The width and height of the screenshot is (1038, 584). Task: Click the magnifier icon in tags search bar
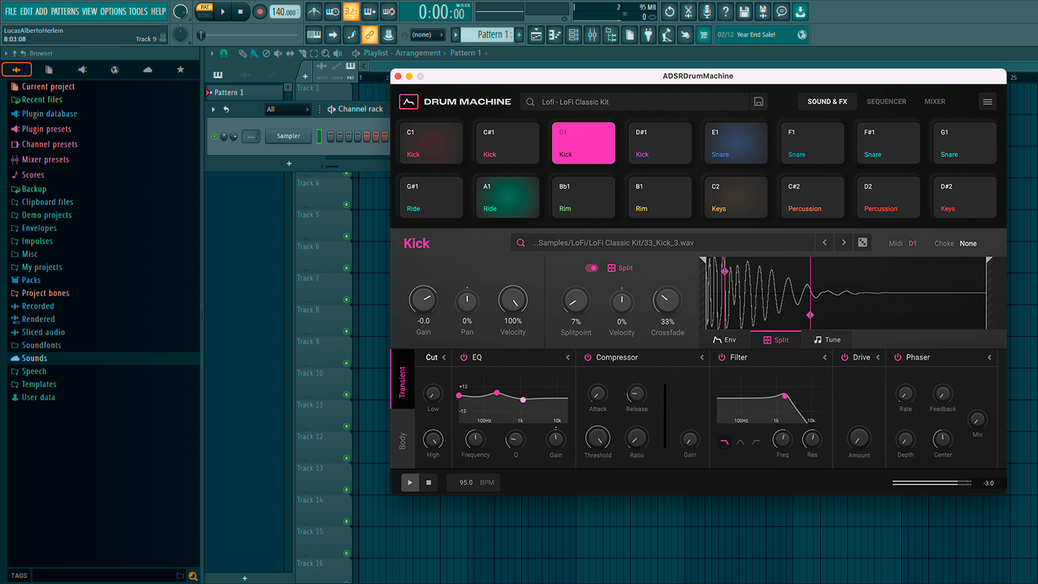click(x=193, y=576)
